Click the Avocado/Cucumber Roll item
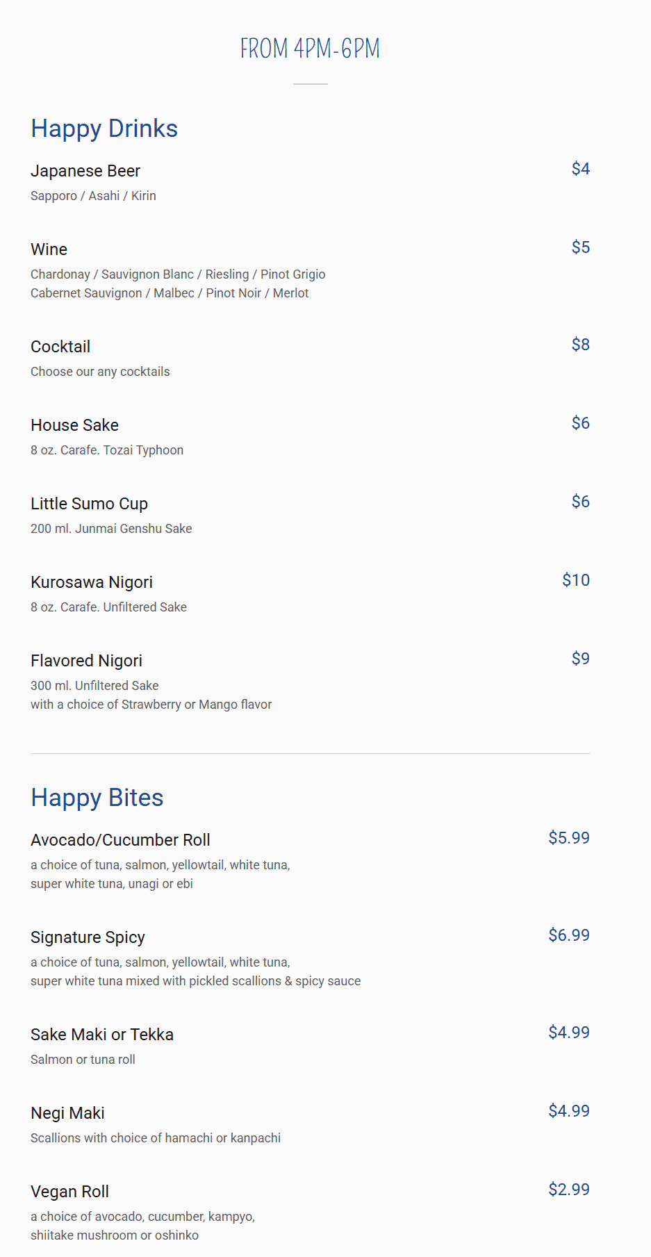 [x=120, y=840]
